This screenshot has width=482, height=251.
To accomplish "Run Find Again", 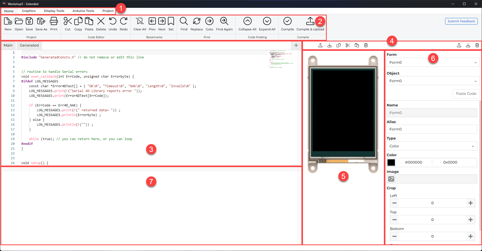I will [x=224, y=24].
